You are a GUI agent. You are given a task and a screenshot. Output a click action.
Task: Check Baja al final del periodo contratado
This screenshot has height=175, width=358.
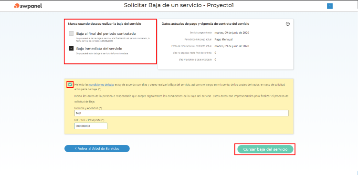71,33
